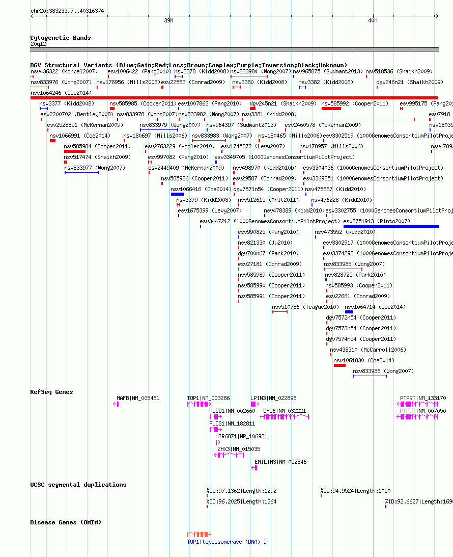
Task: Click the MIR6871|NR_106931 gene glyph
Action: click(218, 442)
